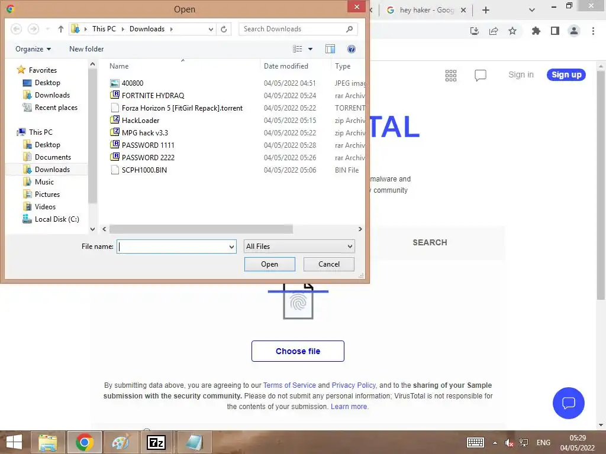606x454 pixels.
Task: Click the navigation pane scroll down arrow
Action: tap(92, 229)
